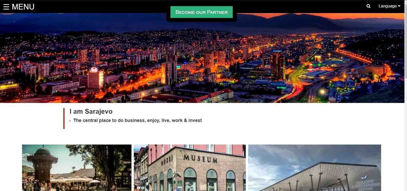Viewport: 407px width, 191px height.
Task: Select the Sarajevo night skyline banner image
Action: (x=202, y=58)
